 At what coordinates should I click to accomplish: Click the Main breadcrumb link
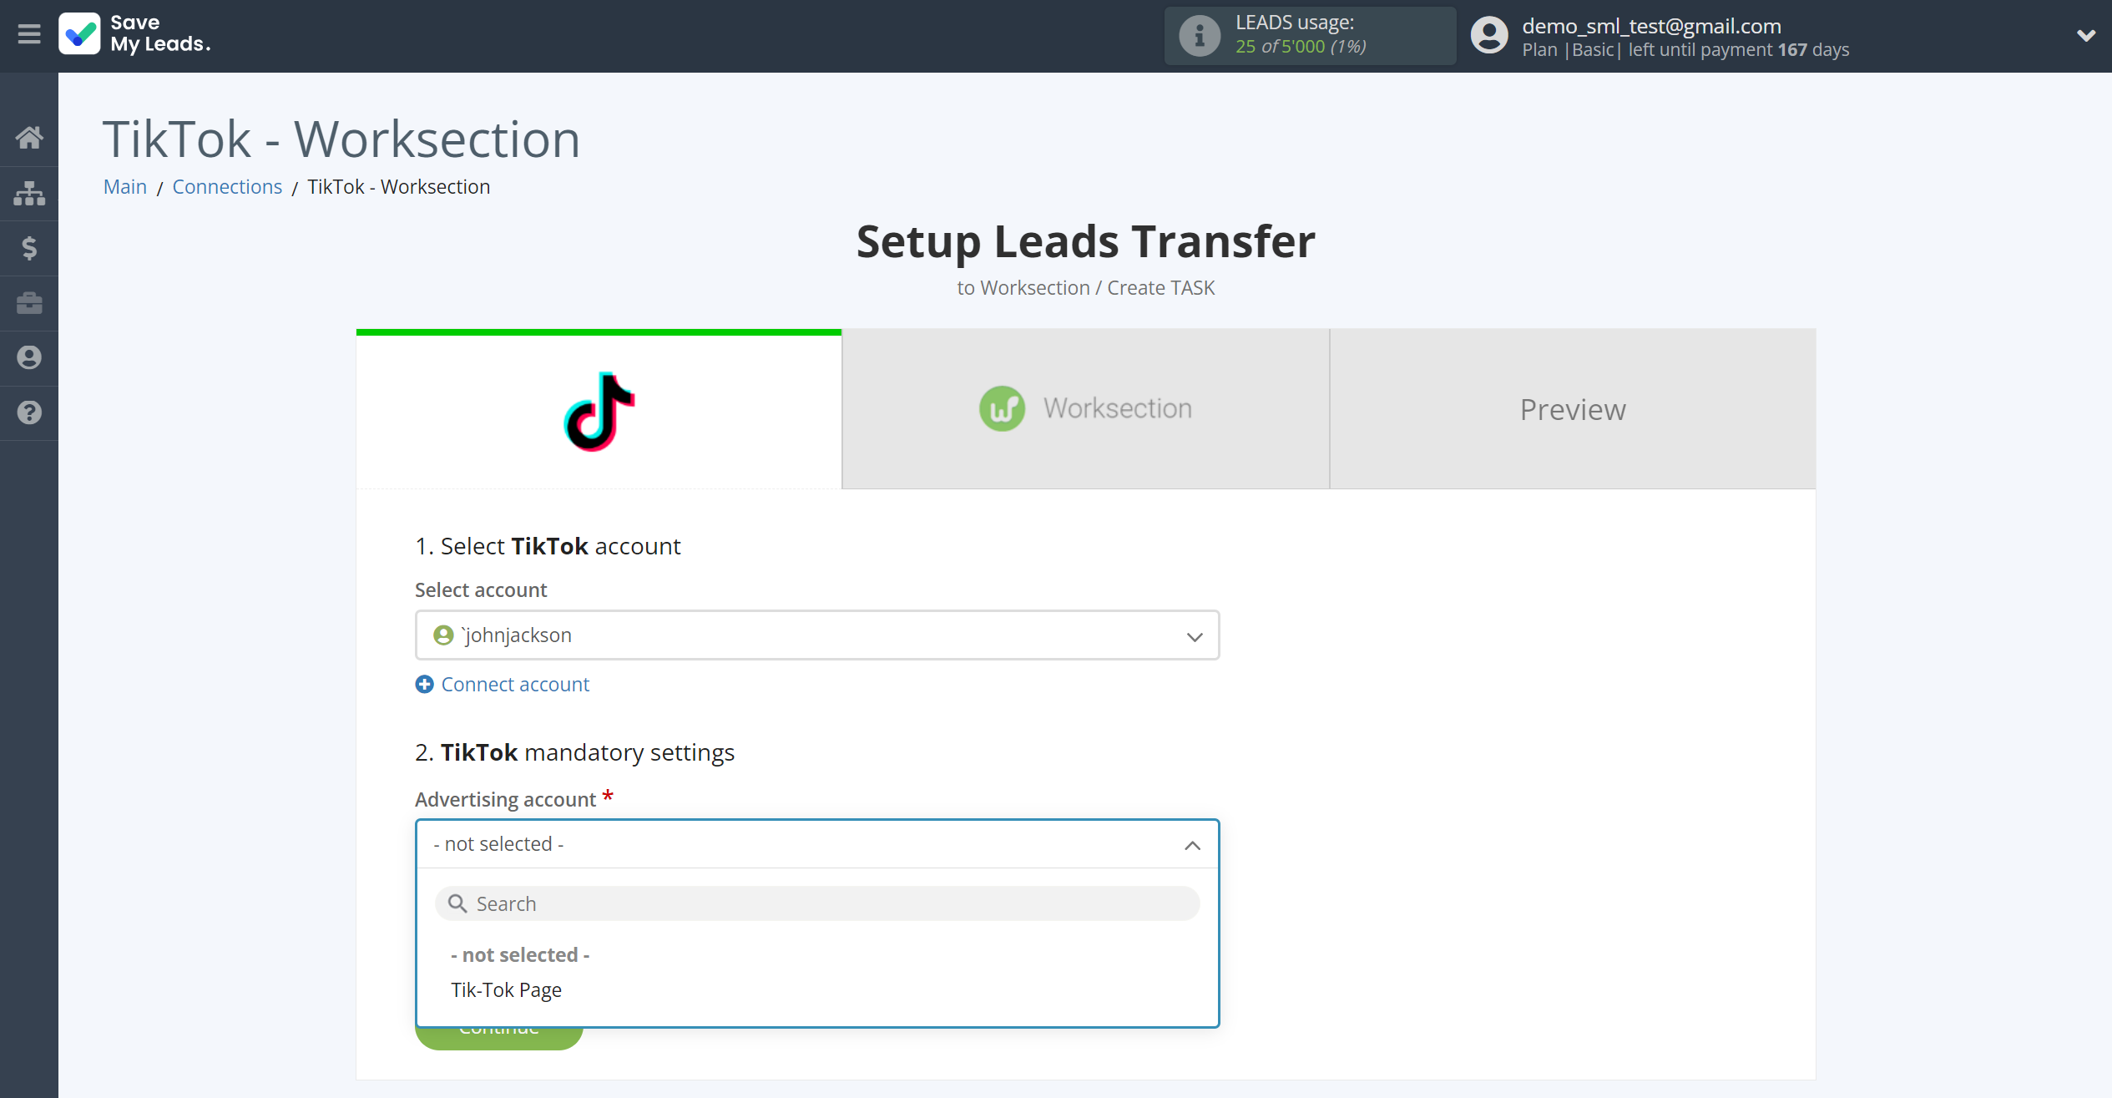pos(126,186)
